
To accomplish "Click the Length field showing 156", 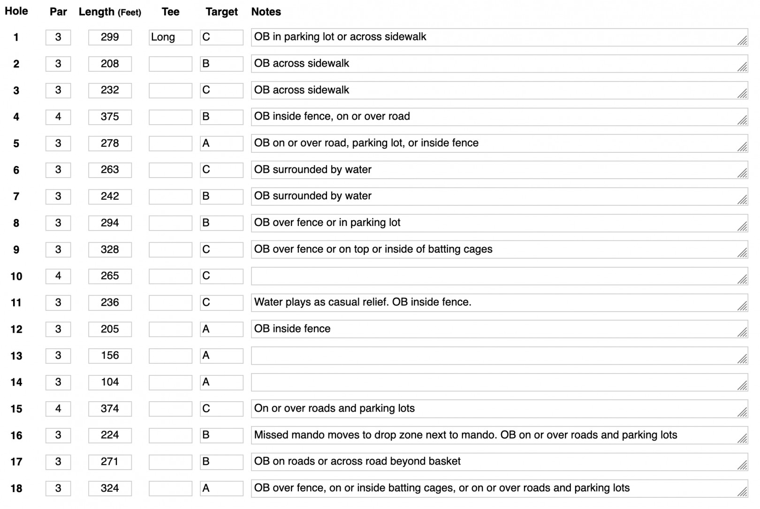I will coord(110,356).
